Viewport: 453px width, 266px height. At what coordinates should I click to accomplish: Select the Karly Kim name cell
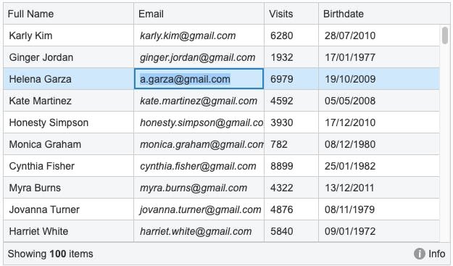68,36
